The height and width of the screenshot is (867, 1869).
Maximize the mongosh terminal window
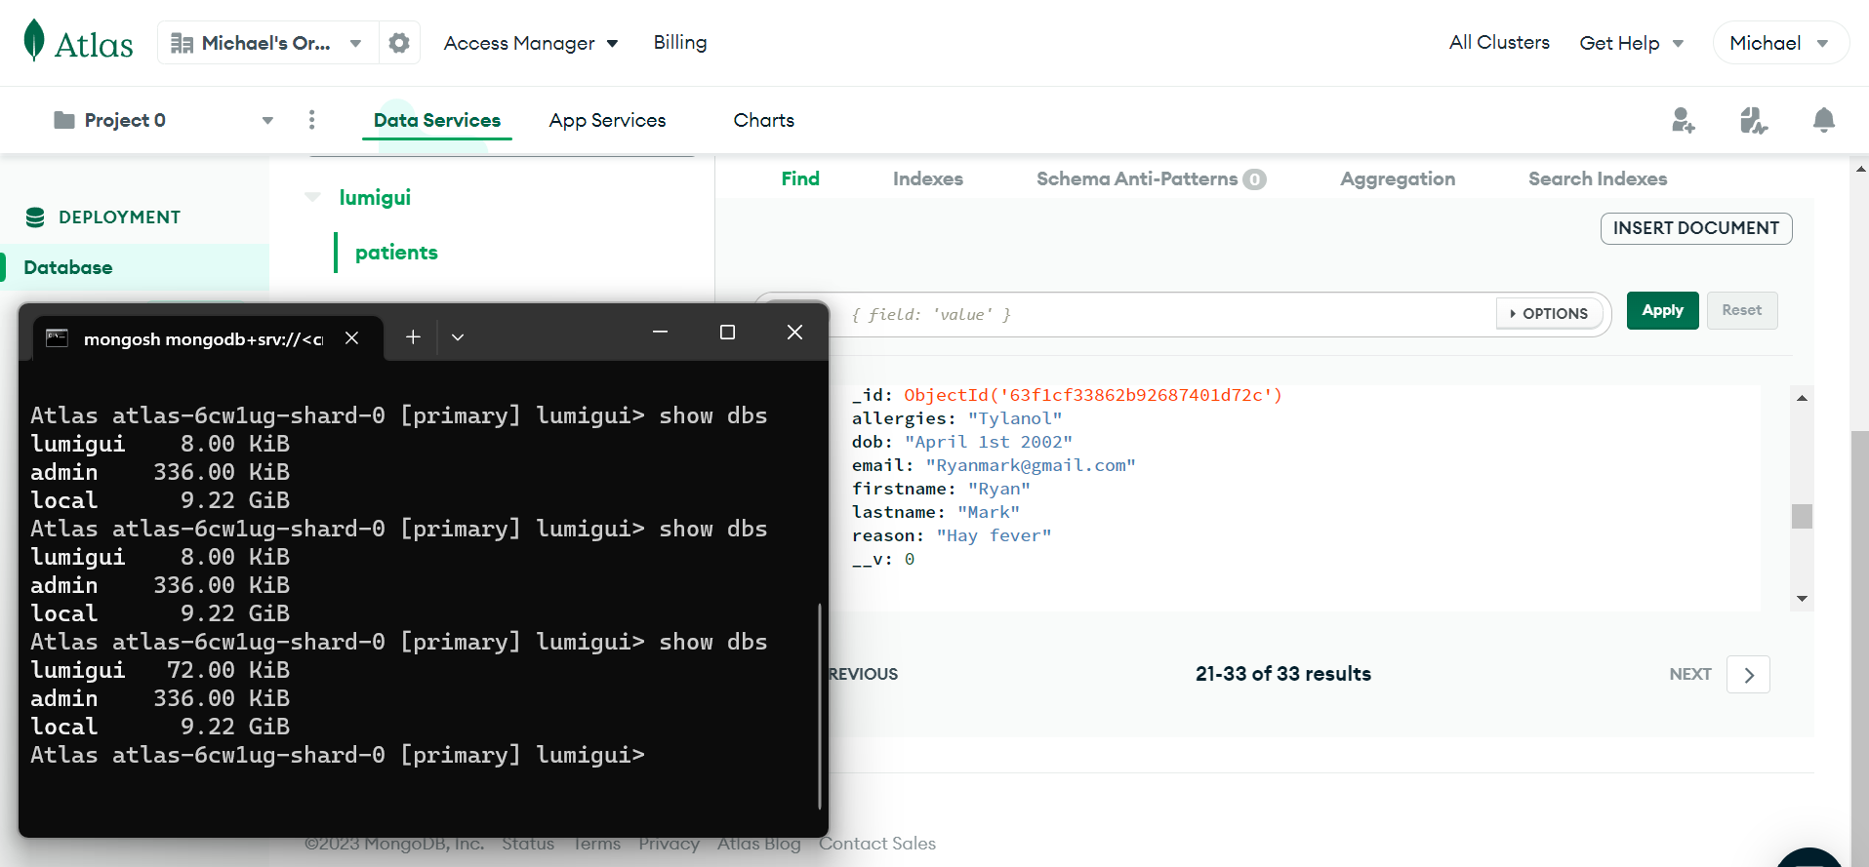click(x=727, y=333)
